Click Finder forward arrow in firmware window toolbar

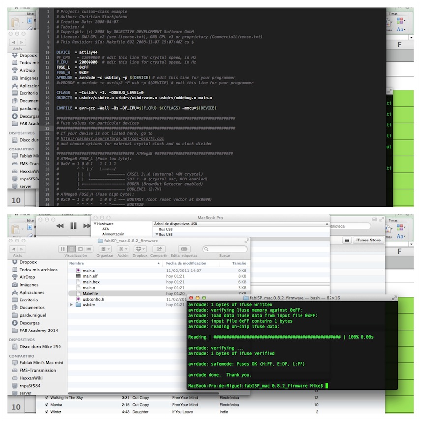coord(22,249)
